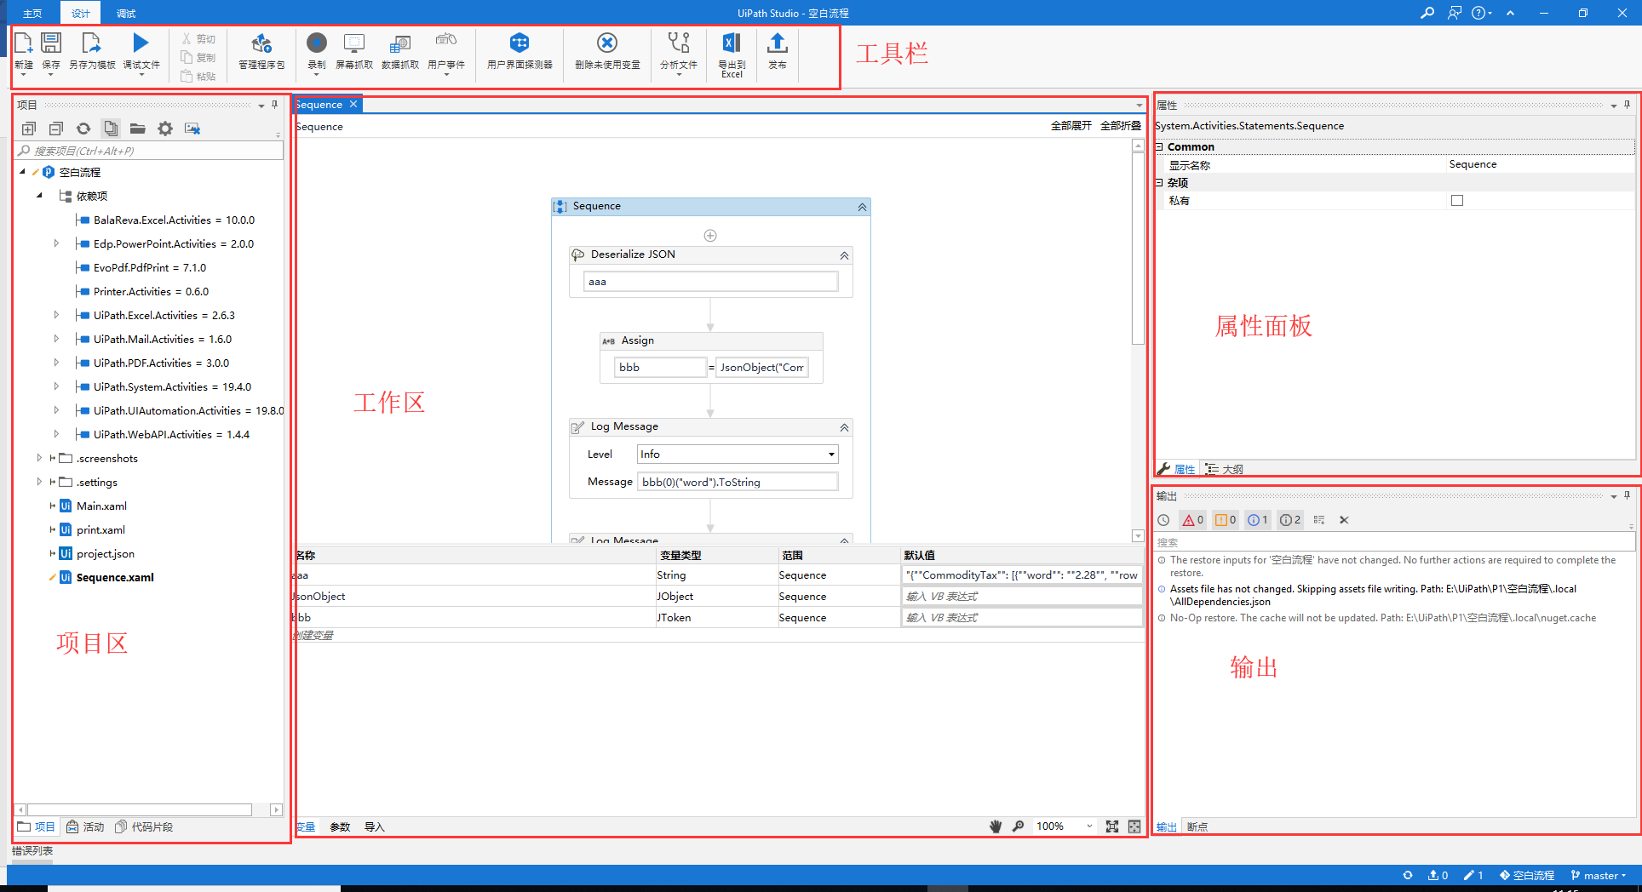Collapse the first Log Message activity
Screen dimensions: 1642x892
coord(844,427)
